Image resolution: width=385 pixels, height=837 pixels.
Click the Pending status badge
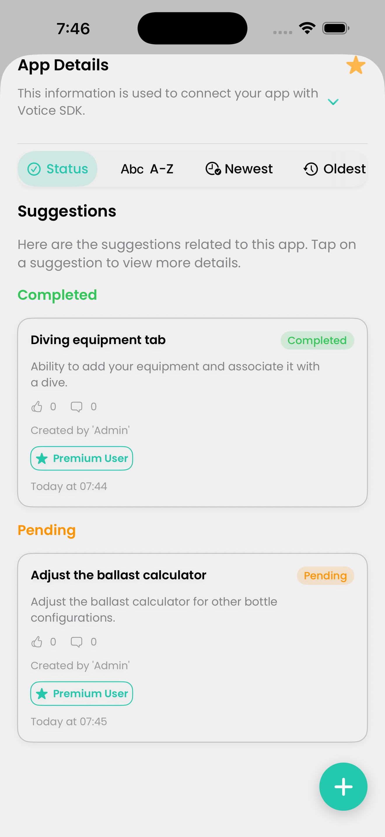(325, 575)
